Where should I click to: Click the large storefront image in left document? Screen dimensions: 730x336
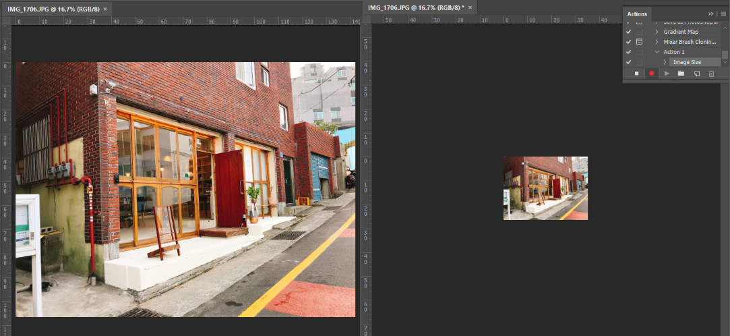tap(185, 189)
